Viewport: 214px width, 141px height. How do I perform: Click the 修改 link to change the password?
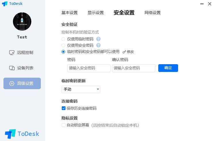click(130, 52)
